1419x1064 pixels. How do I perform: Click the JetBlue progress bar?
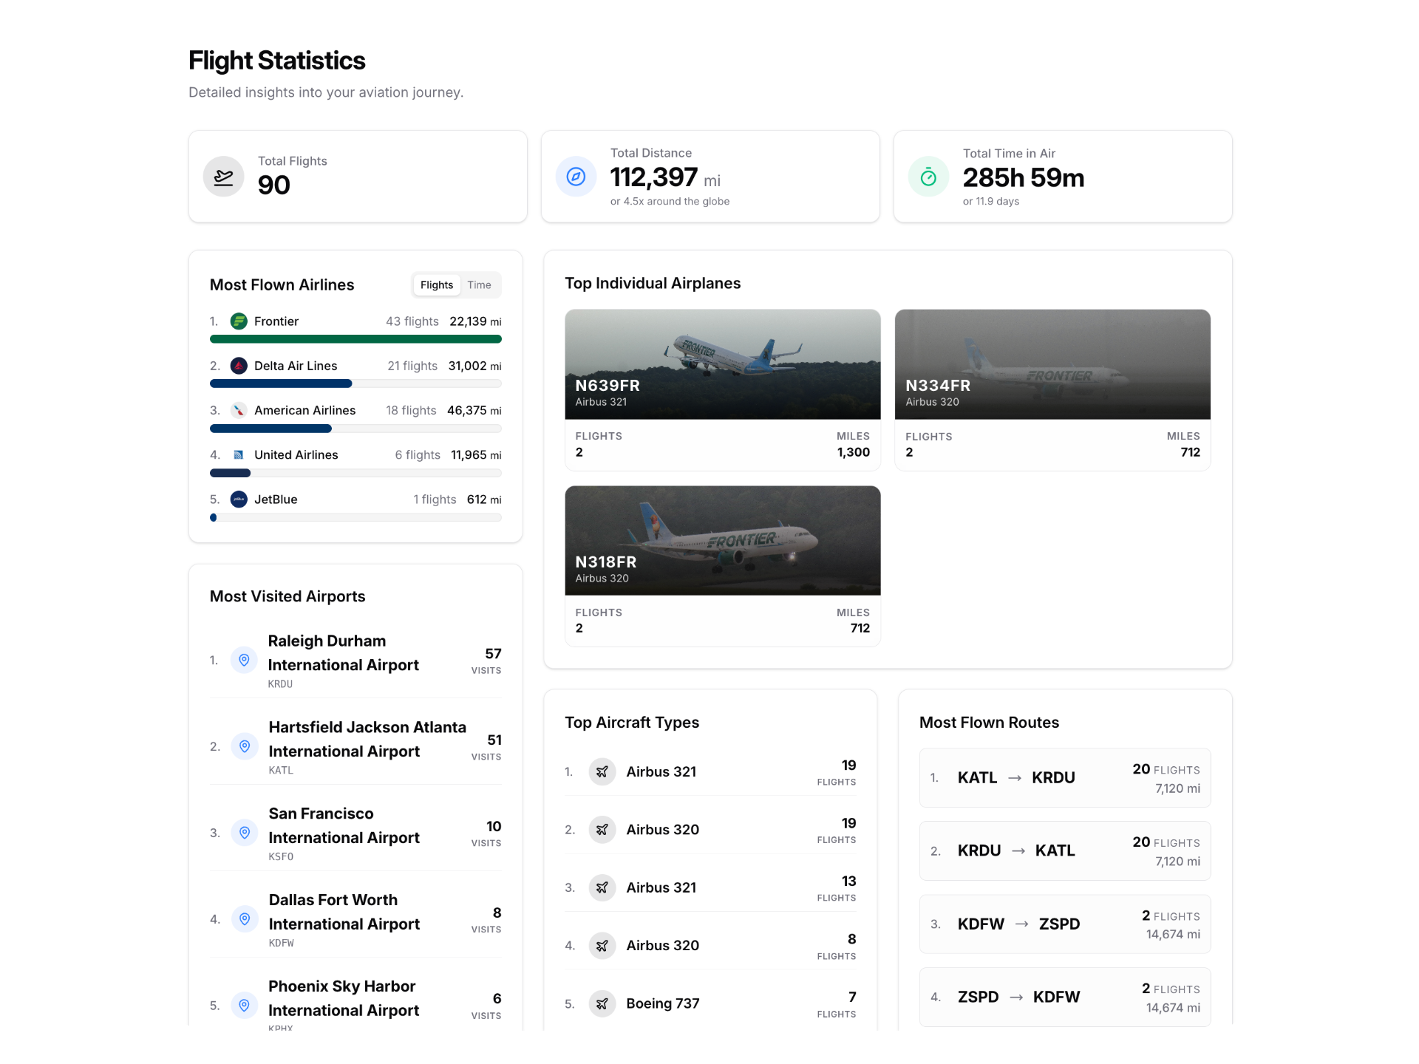pyautogui.click(x=355, y=517)
